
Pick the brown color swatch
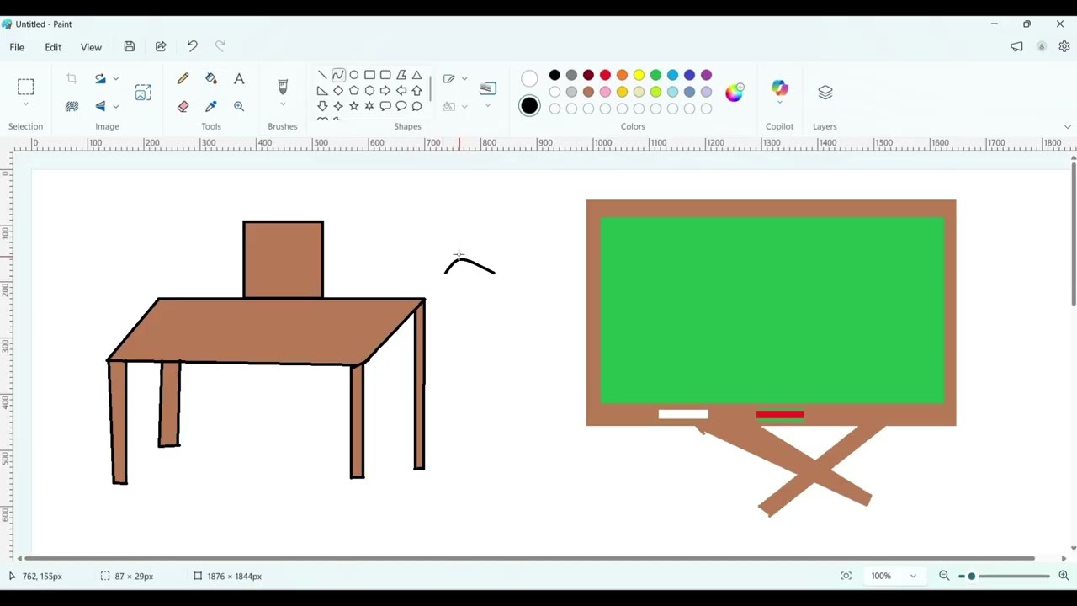[588, 92]
